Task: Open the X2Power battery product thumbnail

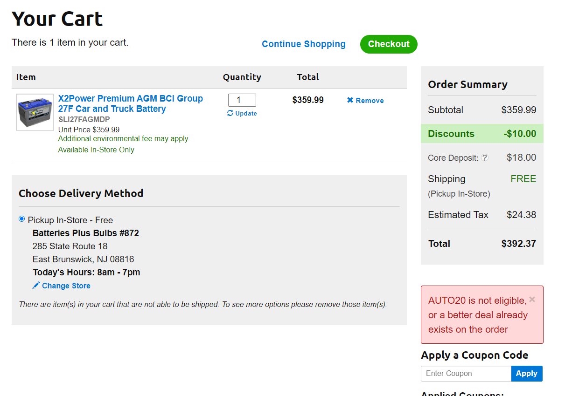Action: point(35,112)
